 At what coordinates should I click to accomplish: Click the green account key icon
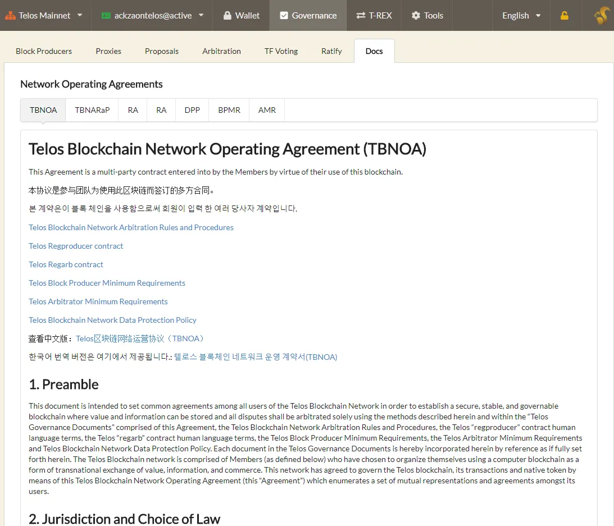(106, 16)
